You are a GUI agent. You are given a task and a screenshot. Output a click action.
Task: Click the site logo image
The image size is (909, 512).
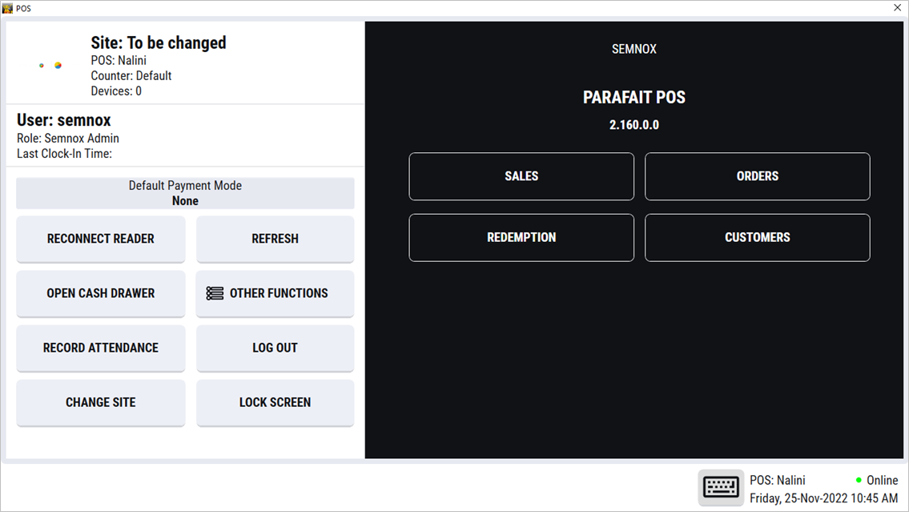coord(50,66)
